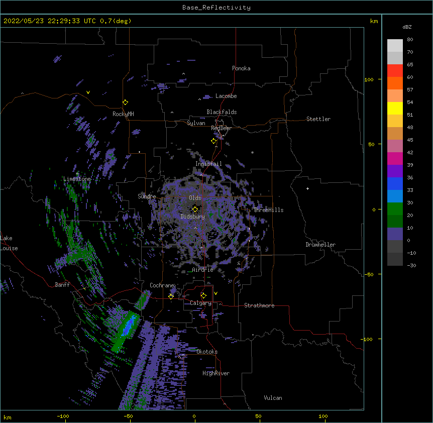Click the yellow v marker east of Calgary diamond
The height and width of the screenshot is (423, 433).
click(215, 293)
